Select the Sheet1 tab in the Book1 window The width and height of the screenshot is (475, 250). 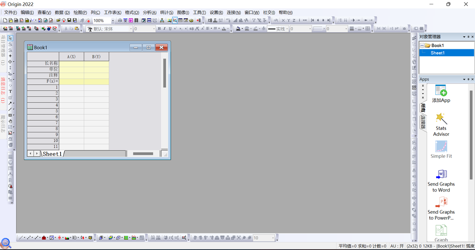(52, 153)
